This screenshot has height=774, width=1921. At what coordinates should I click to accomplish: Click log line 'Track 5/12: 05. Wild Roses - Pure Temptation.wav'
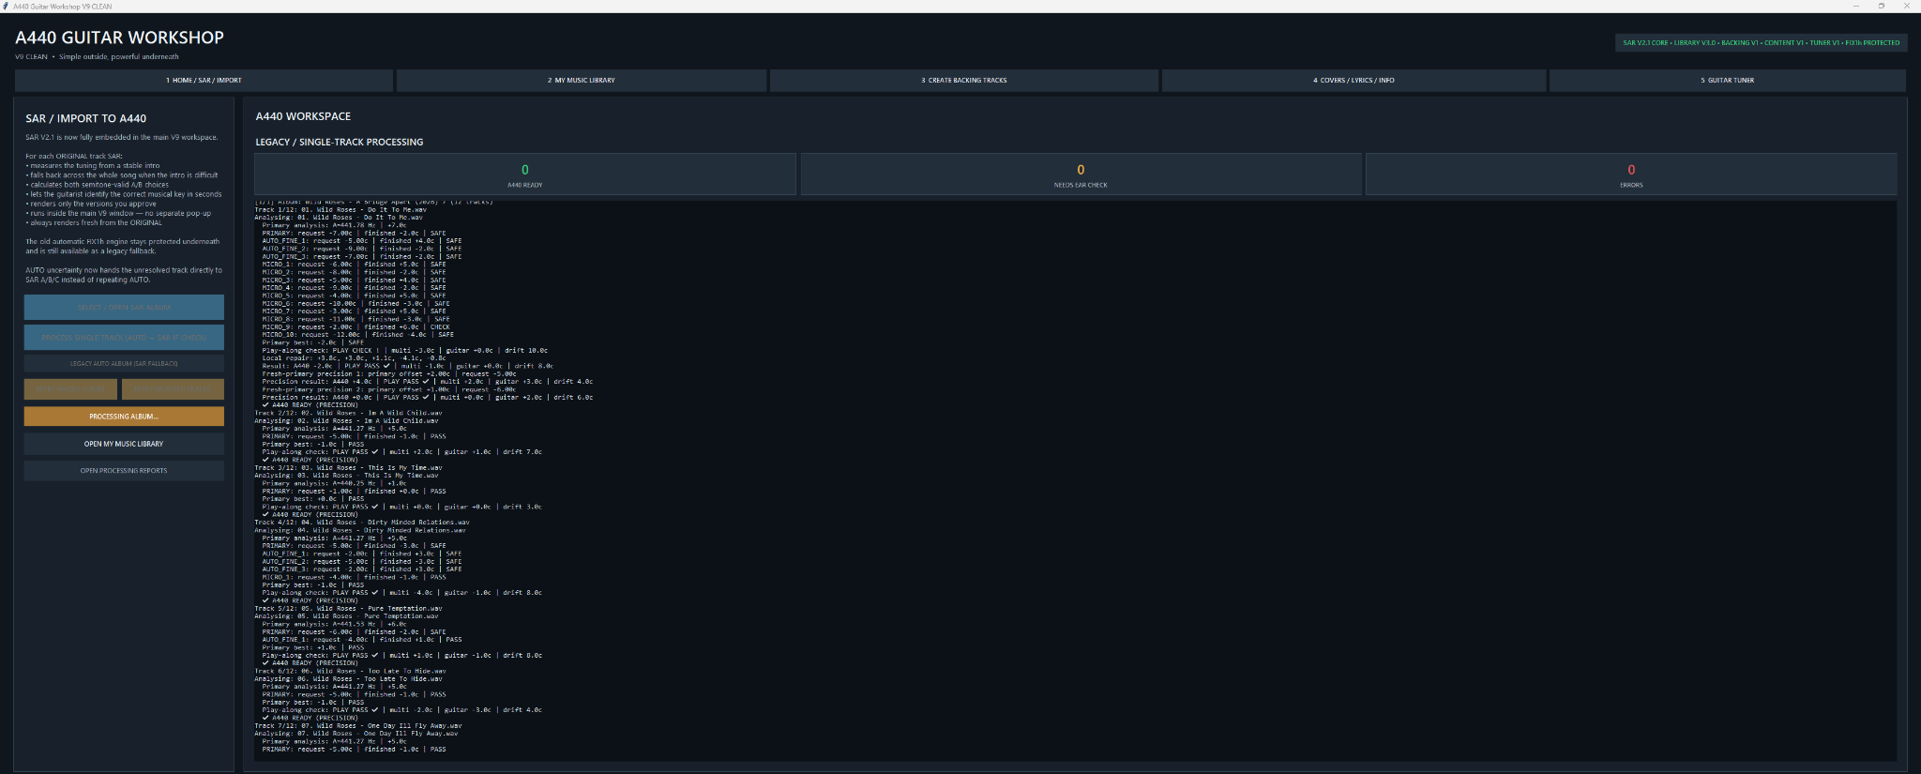coord(348,609)
